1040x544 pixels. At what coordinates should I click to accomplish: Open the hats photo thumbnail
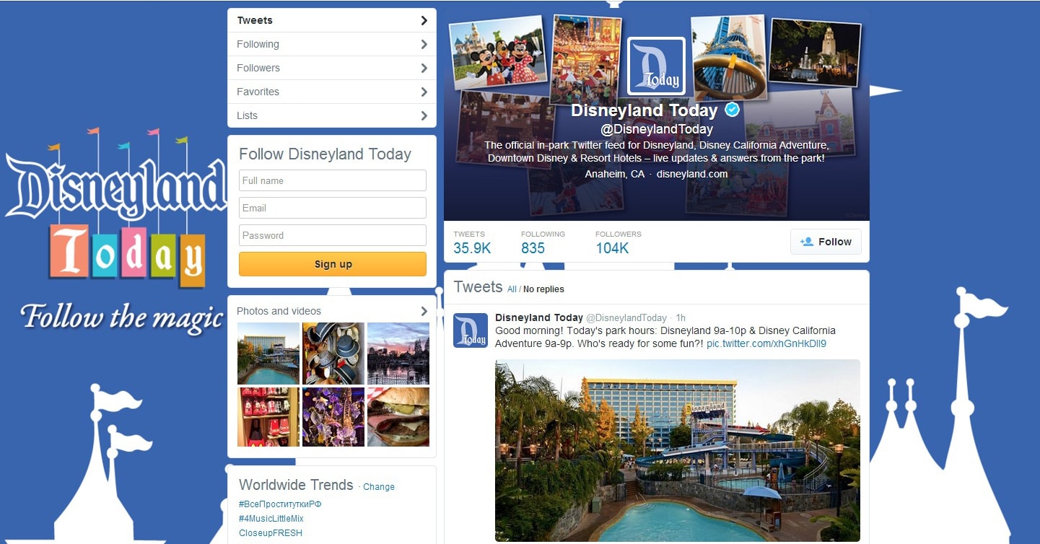coord(333,354)
